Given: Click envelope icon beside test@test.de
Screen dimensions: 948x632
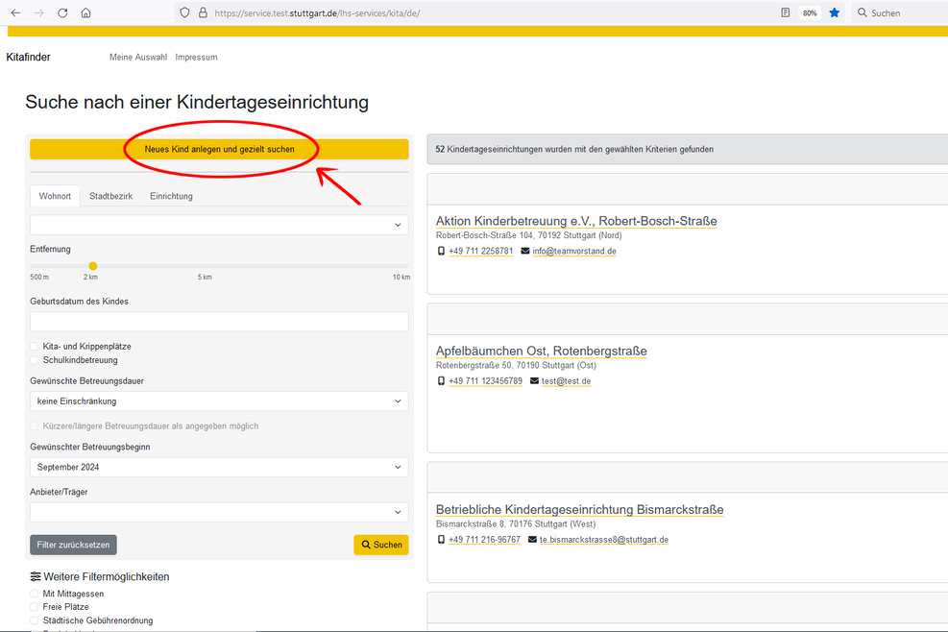Looking at the screenshot, I should click(x=535, y=381).
